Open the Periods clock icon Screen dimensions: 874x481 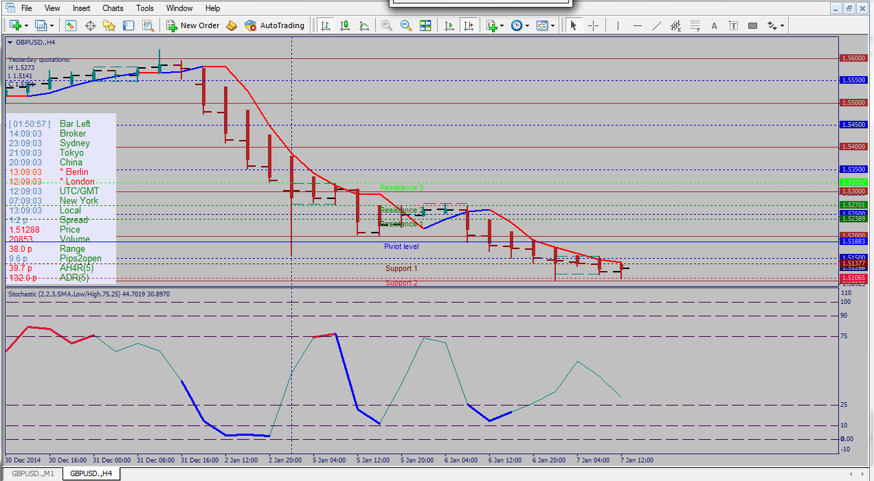click(516, 25)
